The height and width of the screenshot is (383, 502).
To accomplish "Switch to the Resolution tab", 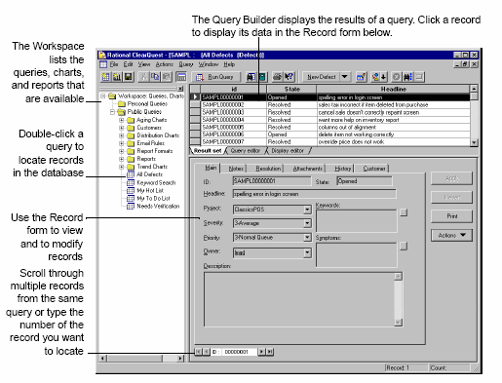I will (268, 169).
